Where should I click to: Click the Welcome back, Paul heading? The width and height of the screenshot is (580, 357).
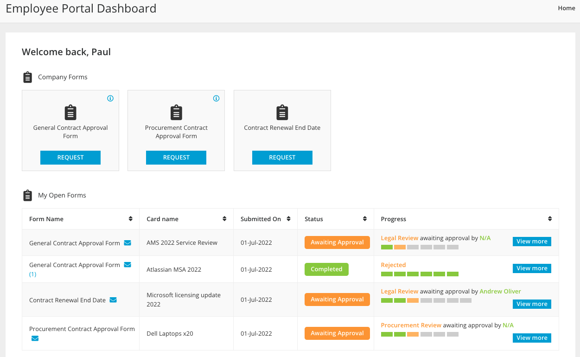point(66,52)
